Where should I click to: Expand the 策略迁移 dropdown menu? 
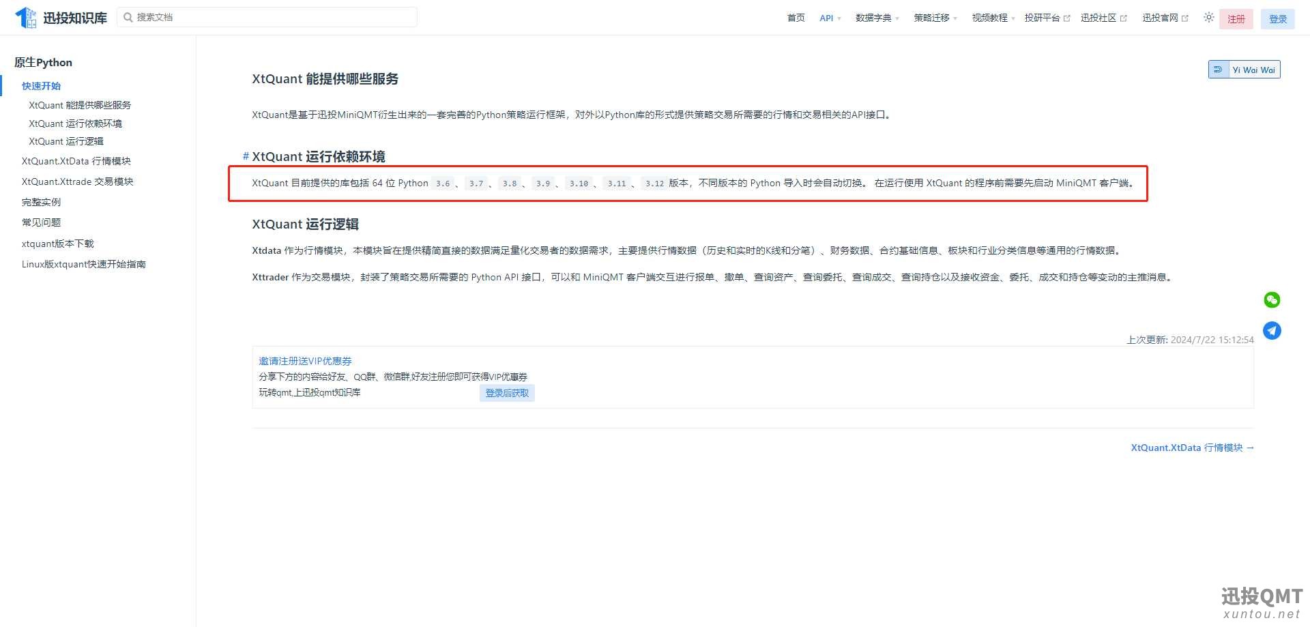pos(935,18)
